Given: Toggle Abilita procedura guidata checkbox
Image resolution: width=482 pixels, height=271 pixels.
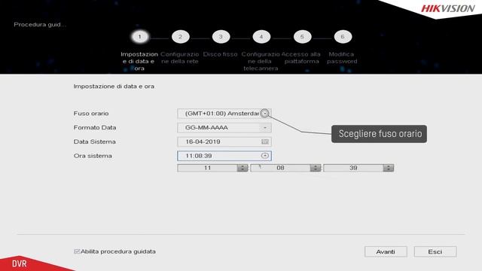Looking at the screenshot, I should pyautogui.click(x=77, y=251).
